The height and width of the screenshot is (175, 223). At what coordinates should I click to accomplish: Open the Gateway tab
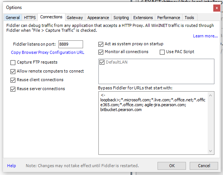tap(75, 18)
